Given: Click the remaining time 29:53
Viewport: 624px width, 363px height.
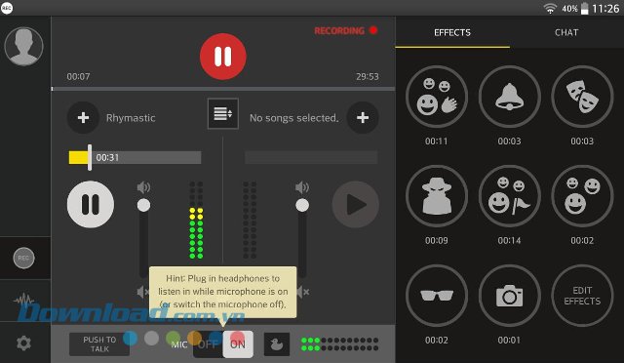Looking at the screenshot, I should pyautogui.click(x=368, y=76).
